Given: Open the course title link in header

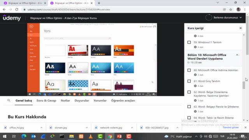Looking at the screenshot, I should [63, 18].
